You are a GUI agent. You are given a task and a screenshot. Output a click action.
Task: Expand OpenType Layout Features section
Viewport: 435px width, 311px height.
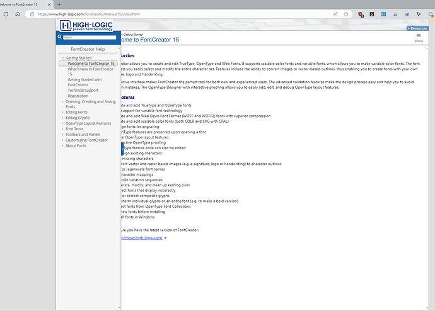pyautogui.click(x=62, y=123)
